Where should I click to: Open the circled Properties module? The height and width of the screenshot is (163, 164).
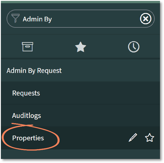(28, 138)
